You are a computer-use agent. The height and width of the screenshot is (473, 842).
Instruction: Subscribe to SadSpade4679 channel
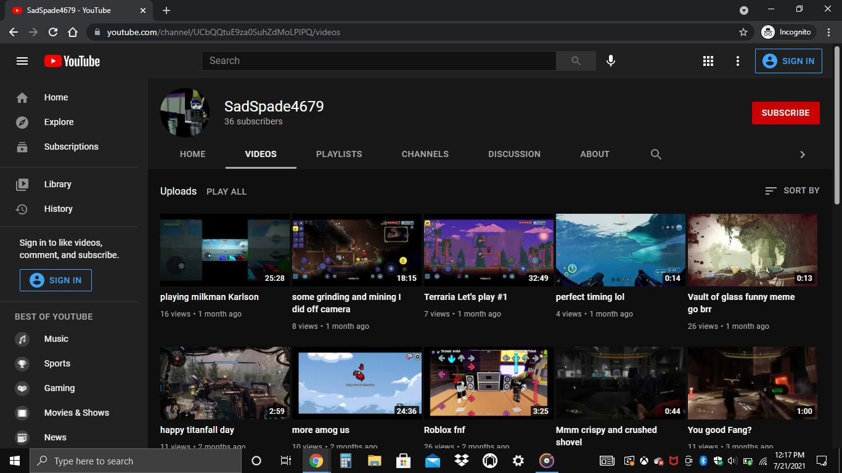click(785, 113)
